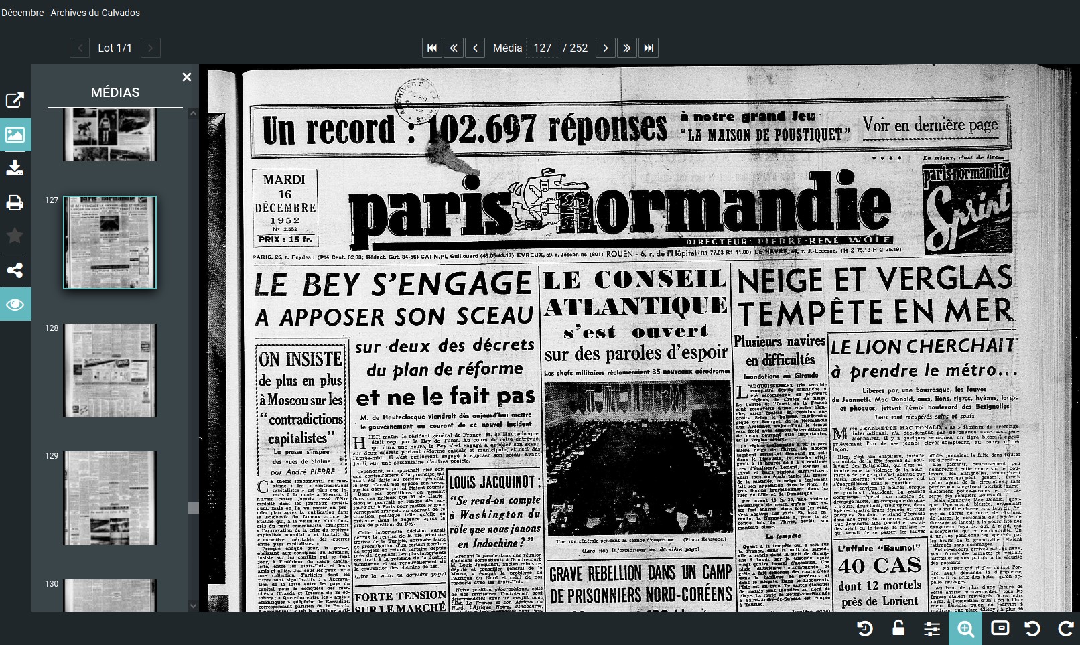The height and width of the screenshot is (645, 1080).
Task: Rotate the image clockwise
Action: pos(1065,628)
